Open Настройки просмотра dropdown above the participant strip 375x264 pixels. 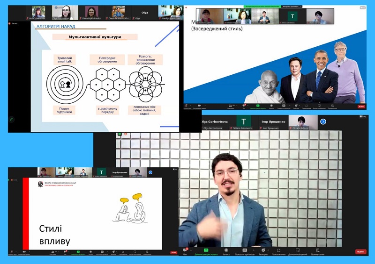(291, 7)
